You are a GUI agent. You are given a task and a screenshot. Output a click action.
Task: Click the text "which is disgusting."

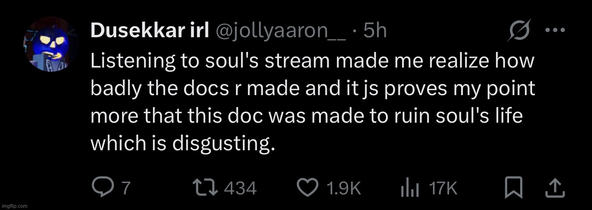pyautogui.click(x=183, y=144)
